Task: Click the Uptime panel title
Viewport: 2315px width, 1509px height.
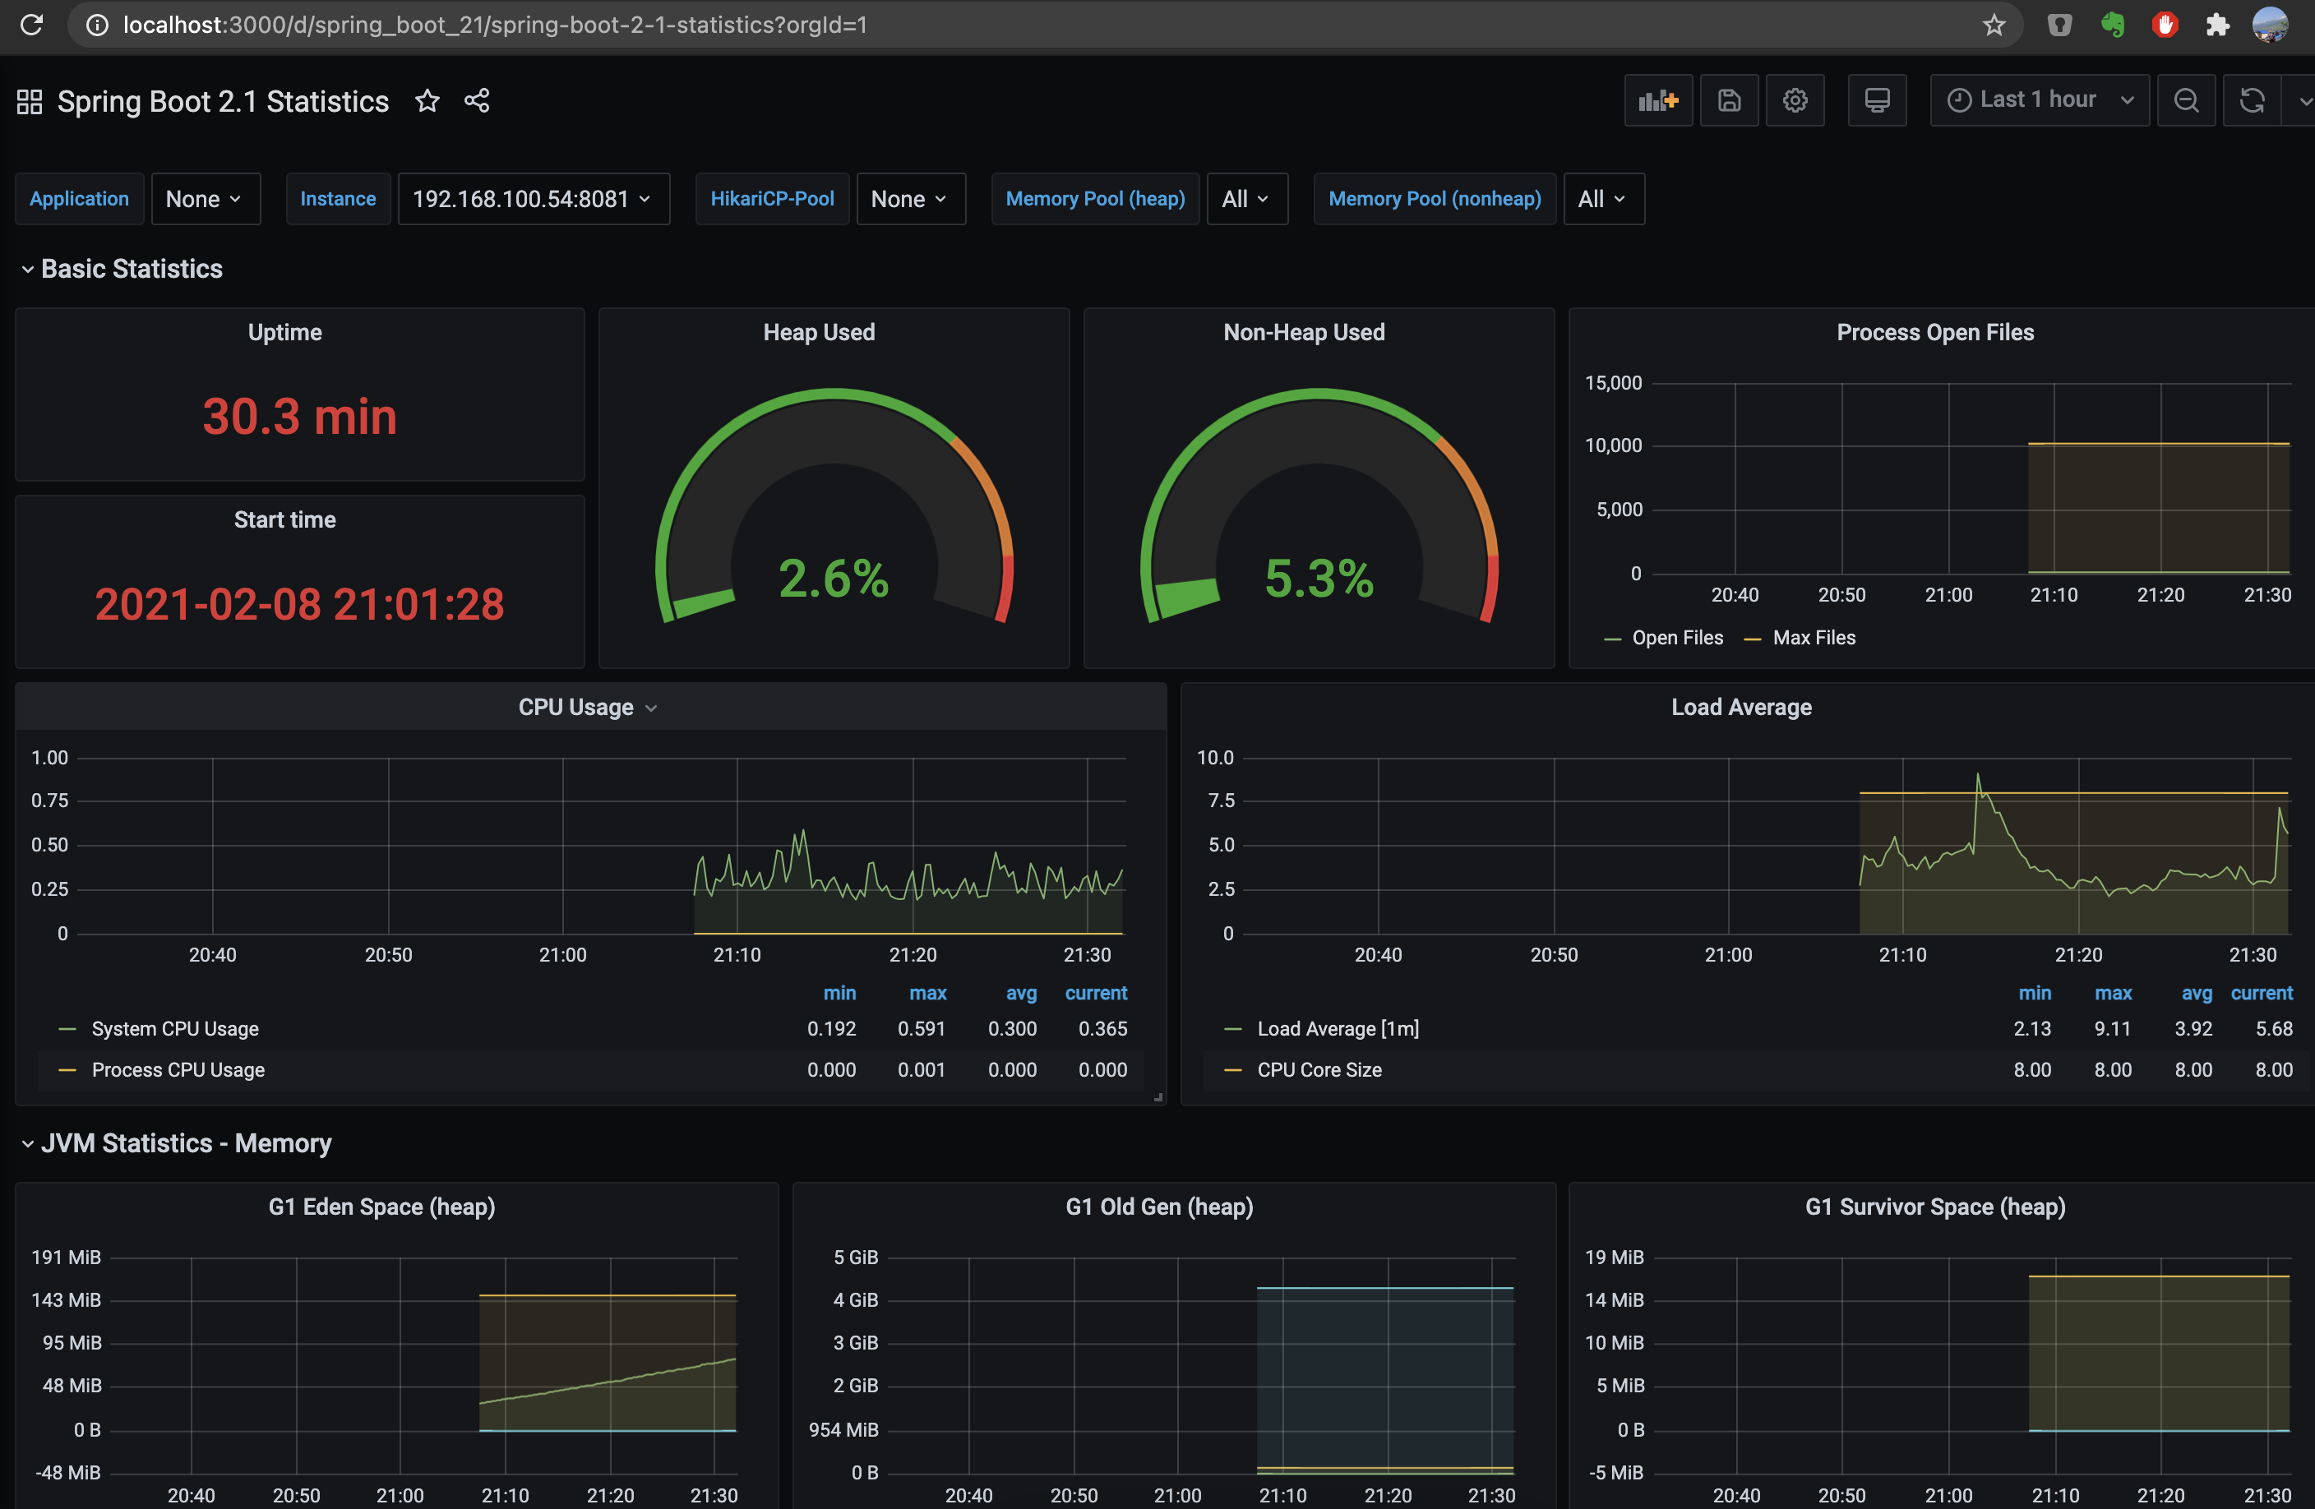Action: coord(285,333)
